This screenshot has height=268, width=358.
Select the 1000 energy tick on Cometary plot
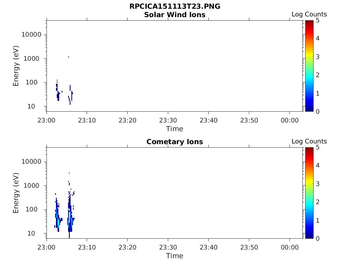tap(31, 186)
